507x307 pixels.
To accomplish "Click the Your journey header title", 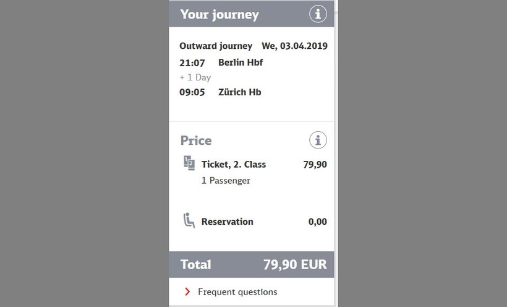I will pos(219,15).
